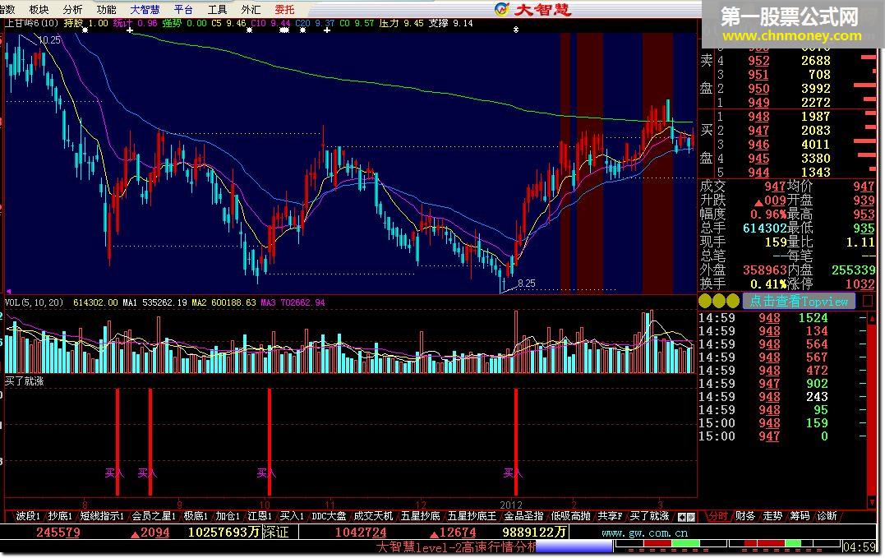Click the VOL(5,10,20) volume indicator label
The image size is (885, 558).
point(34,302)
